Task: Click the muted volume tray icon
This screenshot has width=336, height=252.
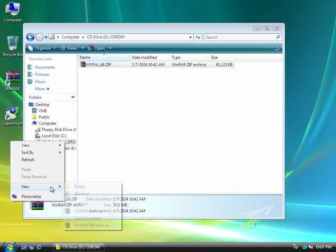Action: [x=311, y=247]
